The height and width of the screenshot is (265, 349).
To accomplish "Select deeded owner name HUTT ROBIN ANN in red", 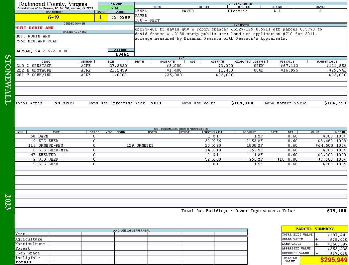I will 34,28.
